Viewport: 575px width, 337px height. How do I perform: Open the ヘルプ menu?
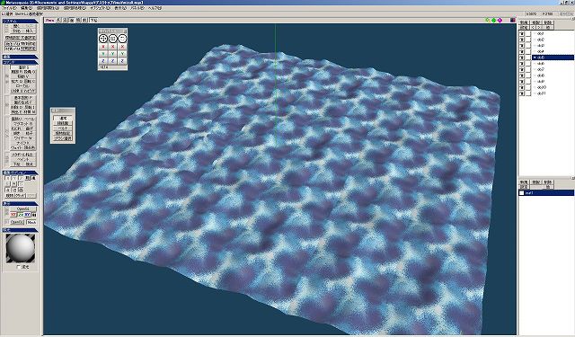click(155, 8)
